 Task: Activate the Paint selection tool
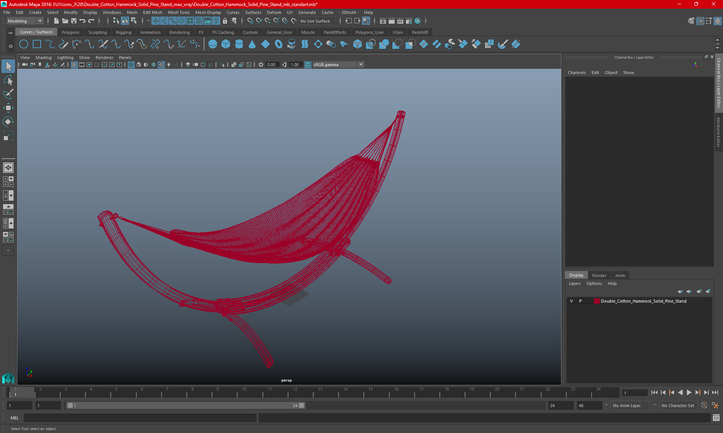tap(8, 94)
